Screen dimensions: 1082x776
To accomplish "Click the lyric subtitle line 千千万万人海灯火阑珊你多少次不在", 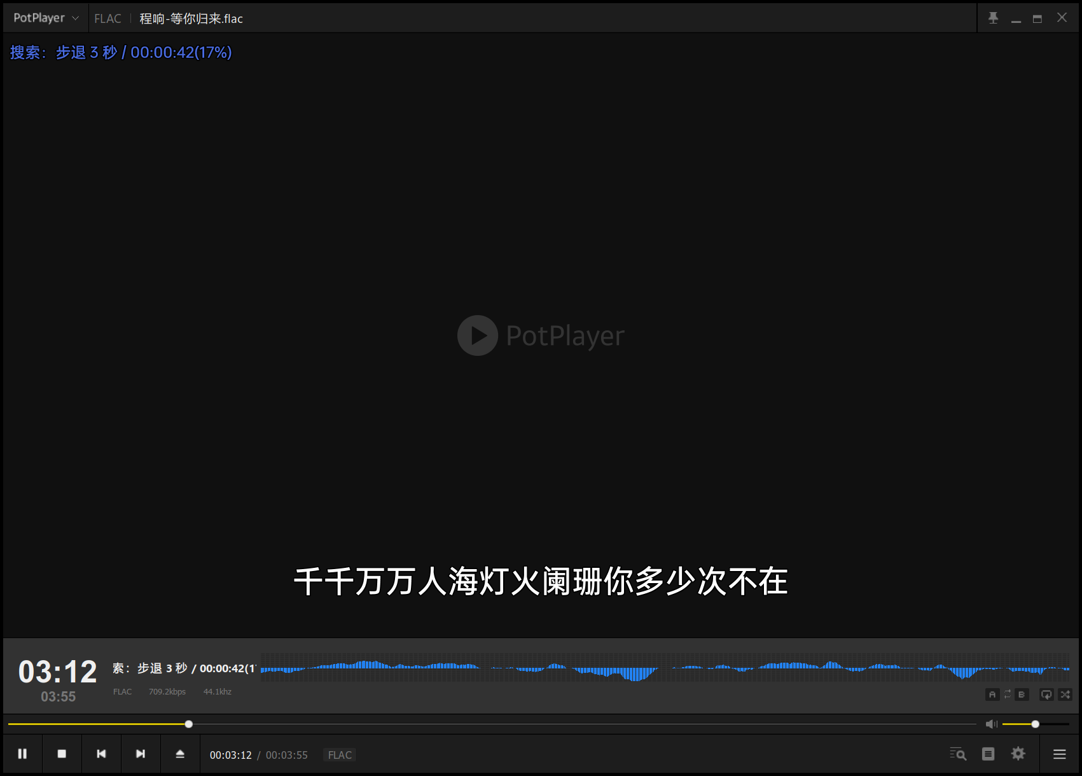I will pos(541,581).
